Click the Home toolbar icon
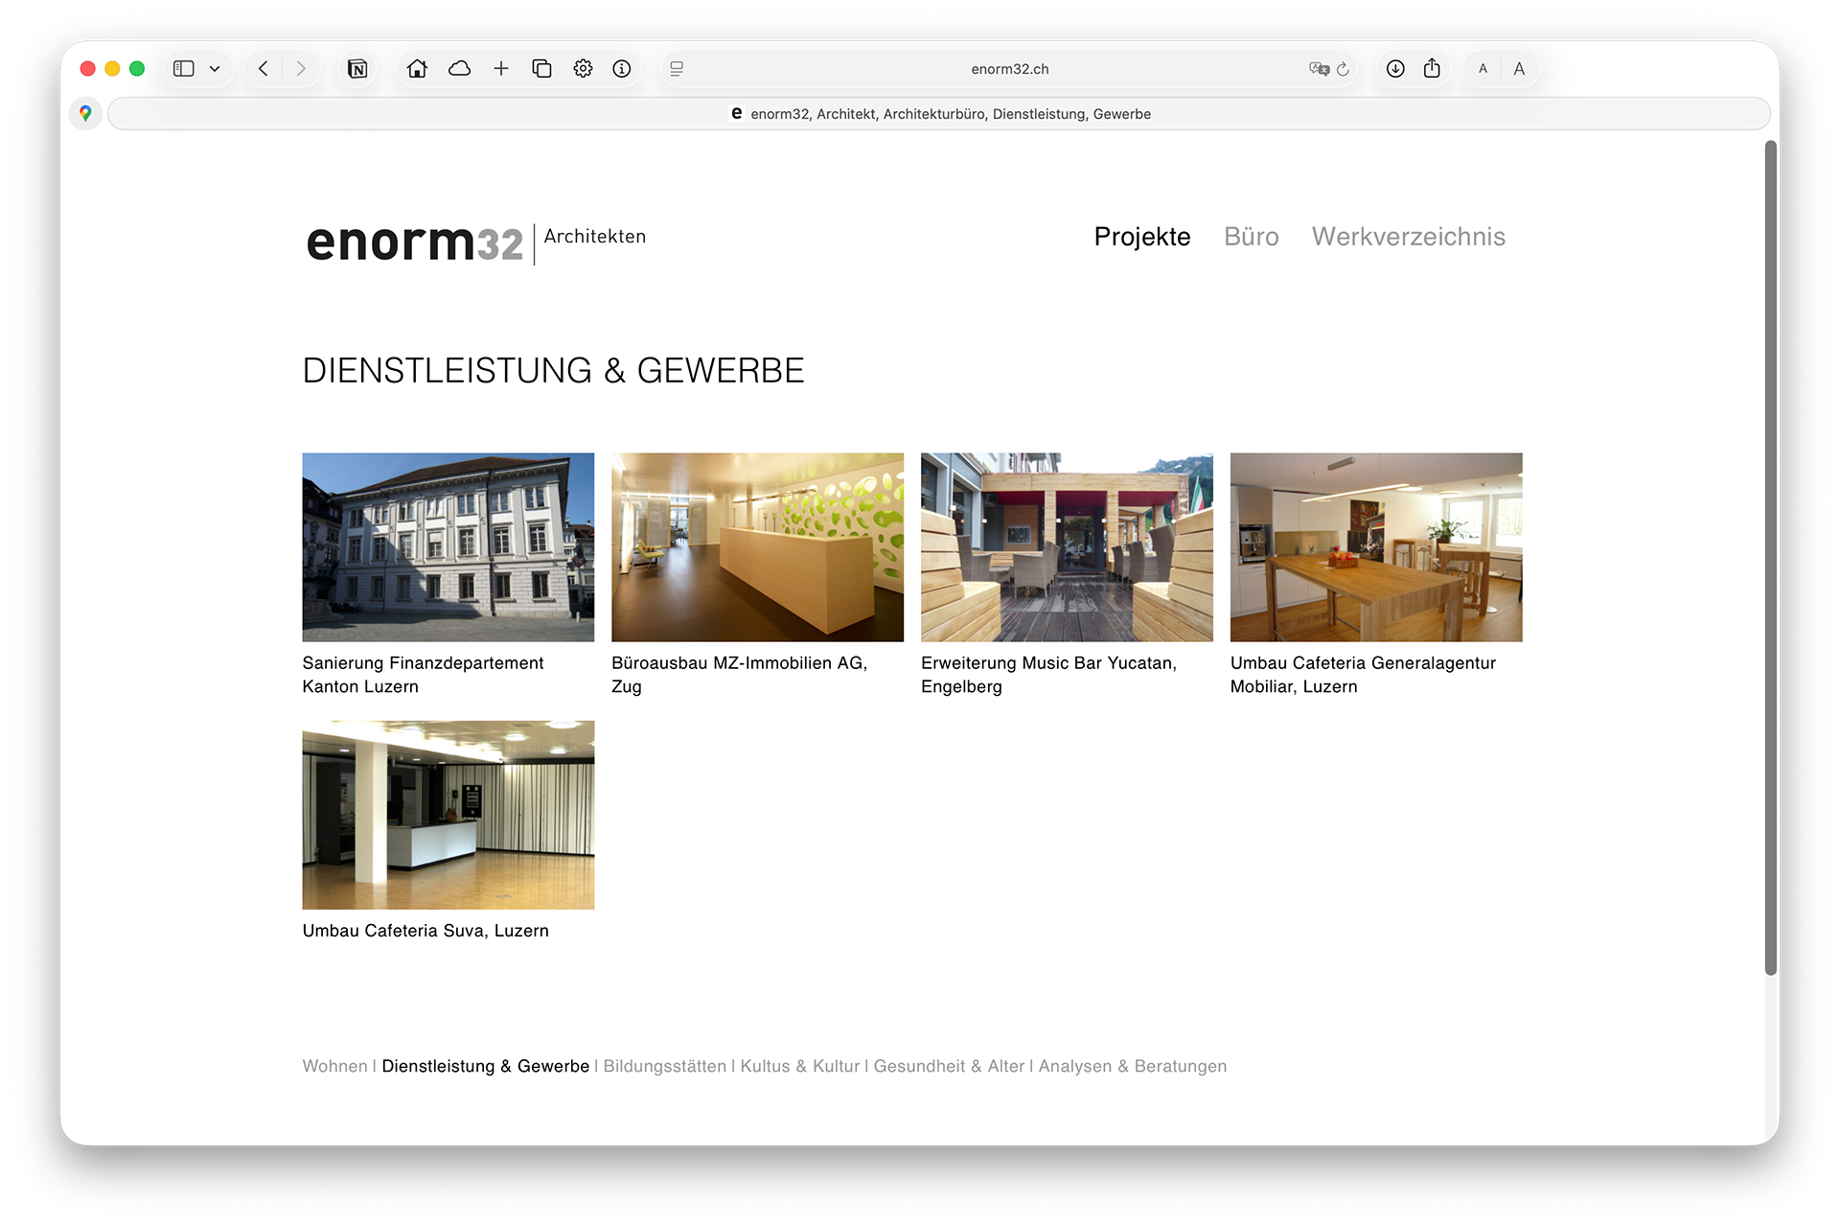1840x1225 pixels. (417, 69)
